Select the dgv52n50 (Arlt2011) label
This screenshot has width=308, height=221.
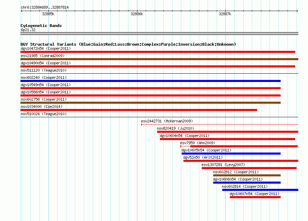(x=203, y=157)
